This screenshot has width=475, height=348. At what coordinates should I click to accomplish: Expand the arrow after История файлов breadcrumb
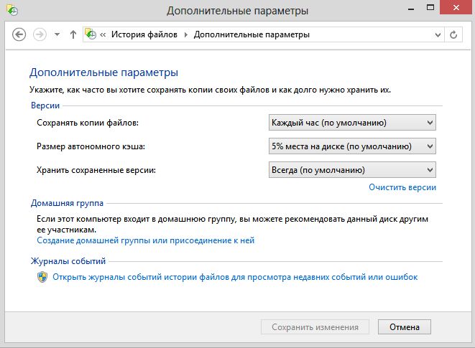[187, 34]
